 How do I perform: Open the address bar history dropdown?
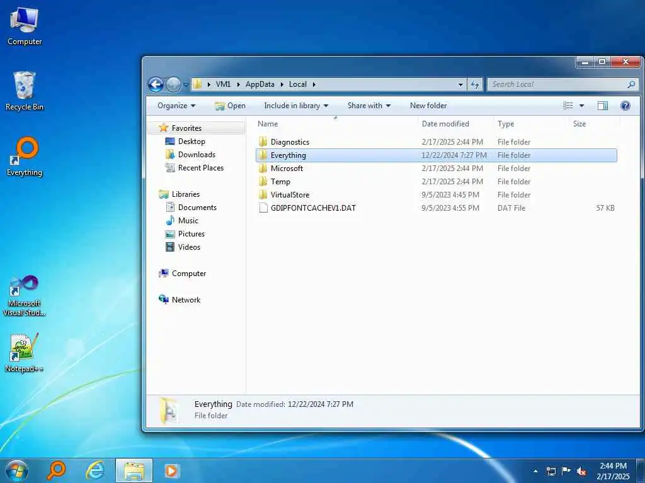[x=460, y=85]
